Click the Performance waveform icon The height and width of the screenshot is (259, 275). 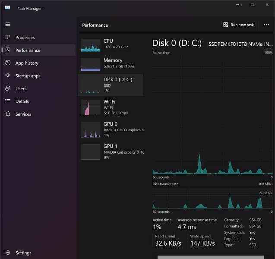tap(7, 50)
